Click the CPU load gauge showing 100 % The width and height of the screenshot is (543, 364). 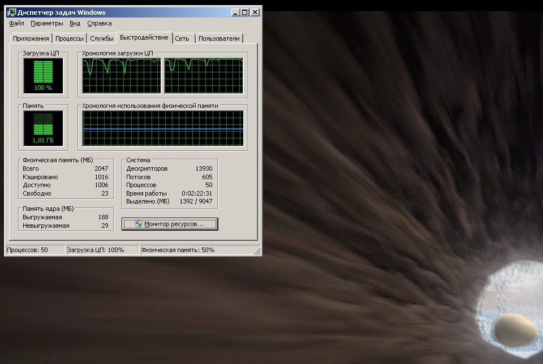(44, 76)
